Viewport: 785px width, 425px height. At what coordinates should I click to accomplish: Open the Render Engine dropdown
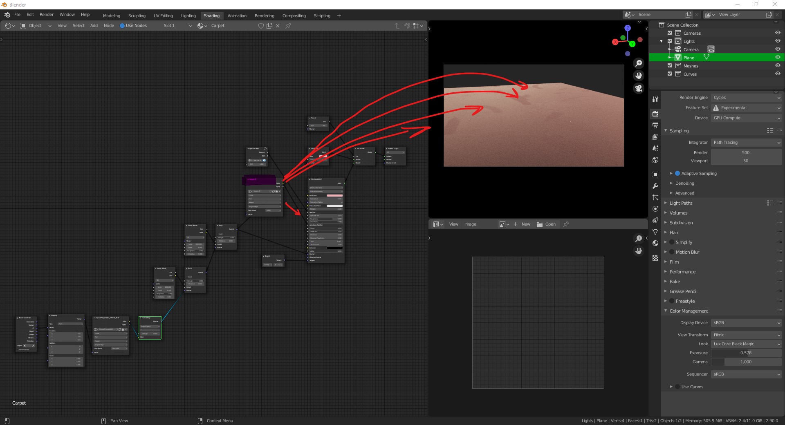click(746, 98)
